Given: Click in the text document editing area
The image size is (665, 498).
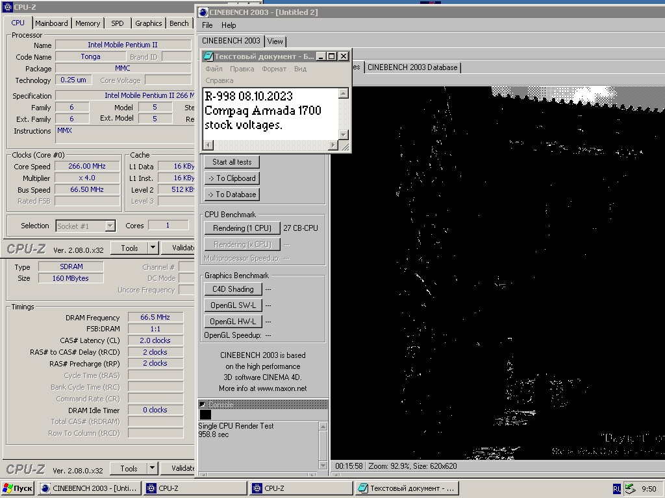Looking at the screenshot, I should (x=271, y=113).
